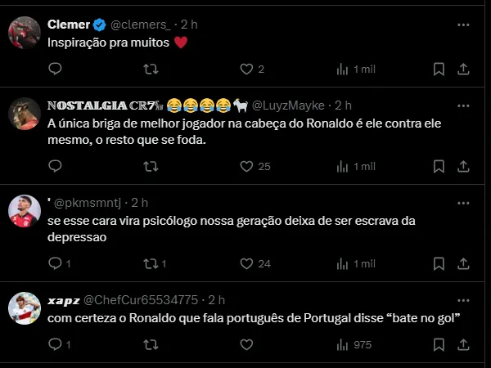Click Clemer's profile avatar

(x=25, y=34)
